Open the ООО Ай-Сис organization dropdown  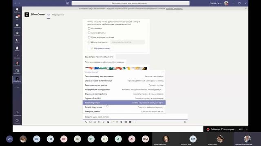coord(216,3)
